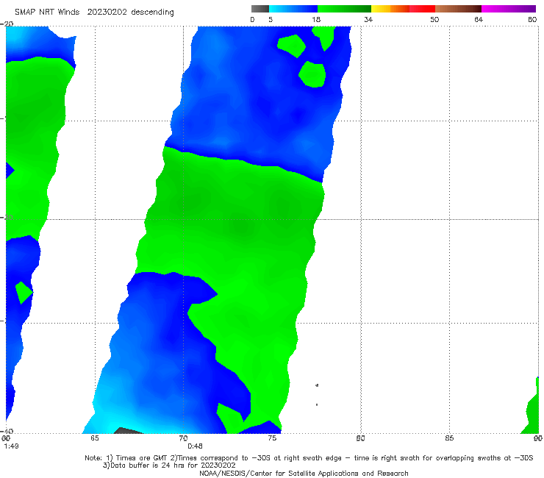Click the latitude label '-30'
Screen dimensions: 544x478
7,217
